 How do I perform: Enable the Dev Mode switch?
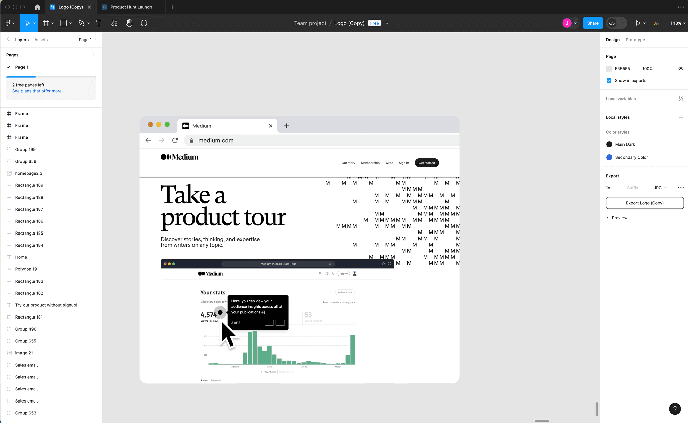point(616,23)
